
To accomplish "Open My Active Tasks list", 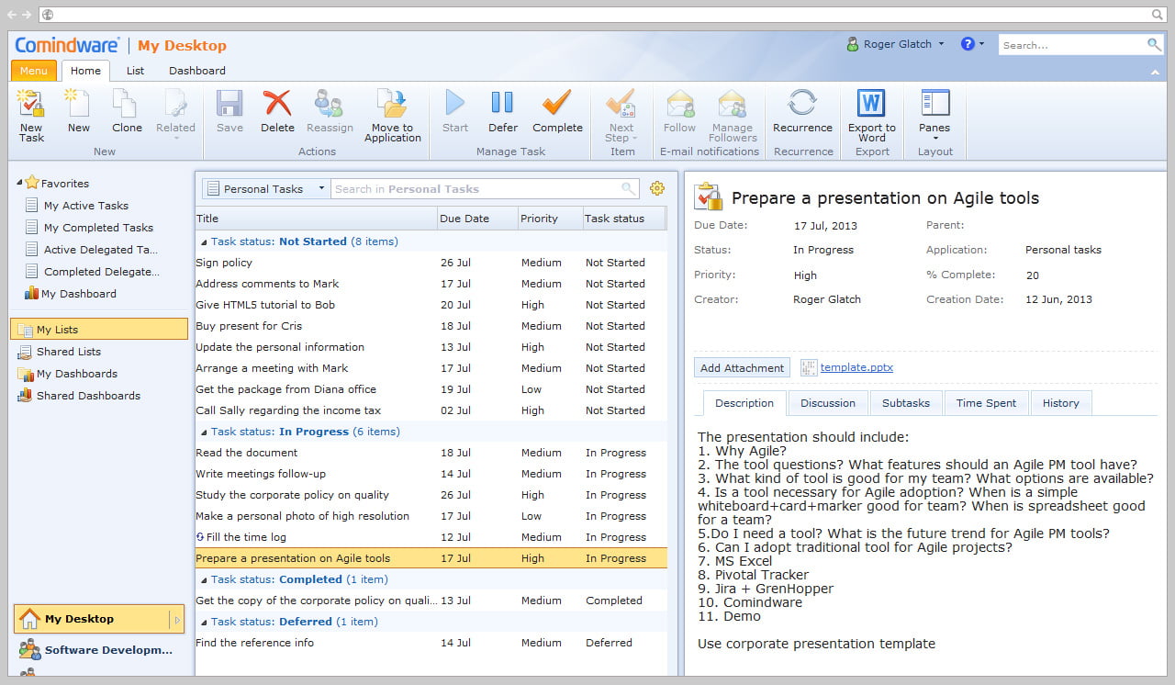I will tap(86, 206).
